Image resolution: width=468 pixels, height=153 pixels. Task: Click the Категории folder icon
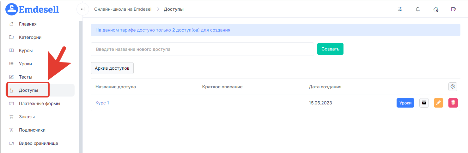[x=11, y=37]
